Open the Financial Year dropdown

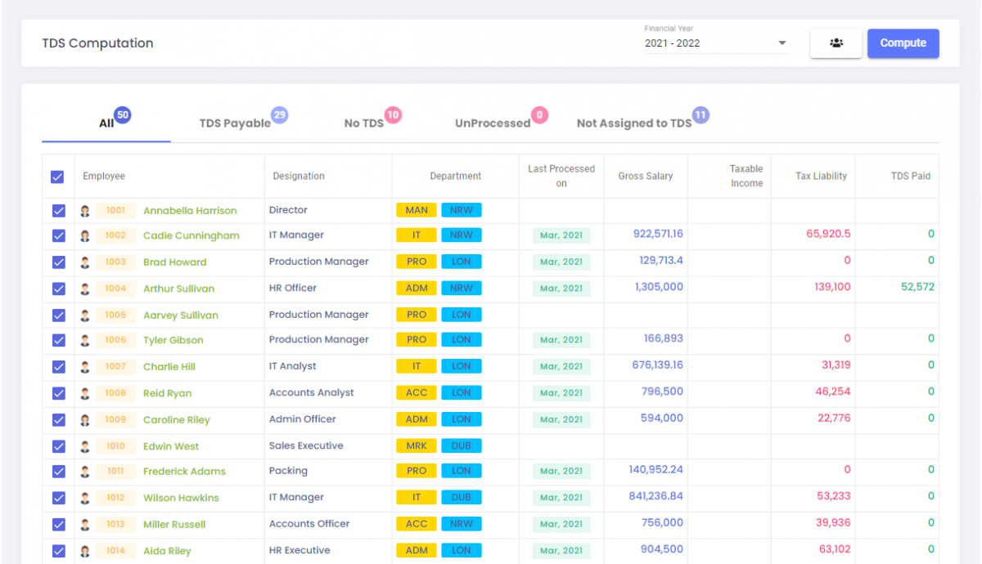coord(782,43)
